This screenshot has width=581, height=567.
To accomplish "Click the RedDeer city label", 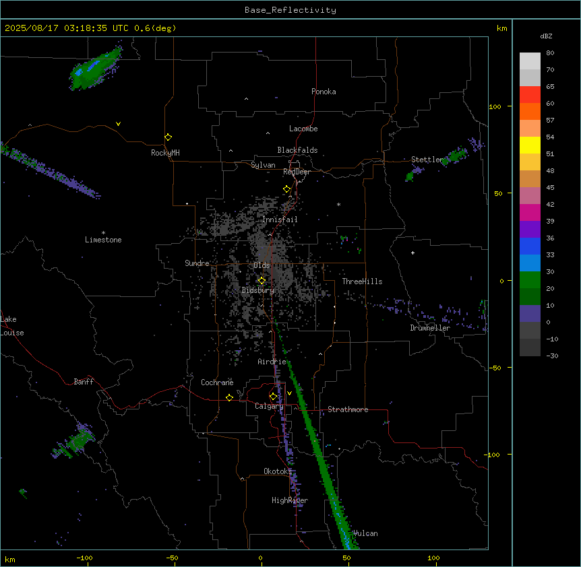I will 297,172.
